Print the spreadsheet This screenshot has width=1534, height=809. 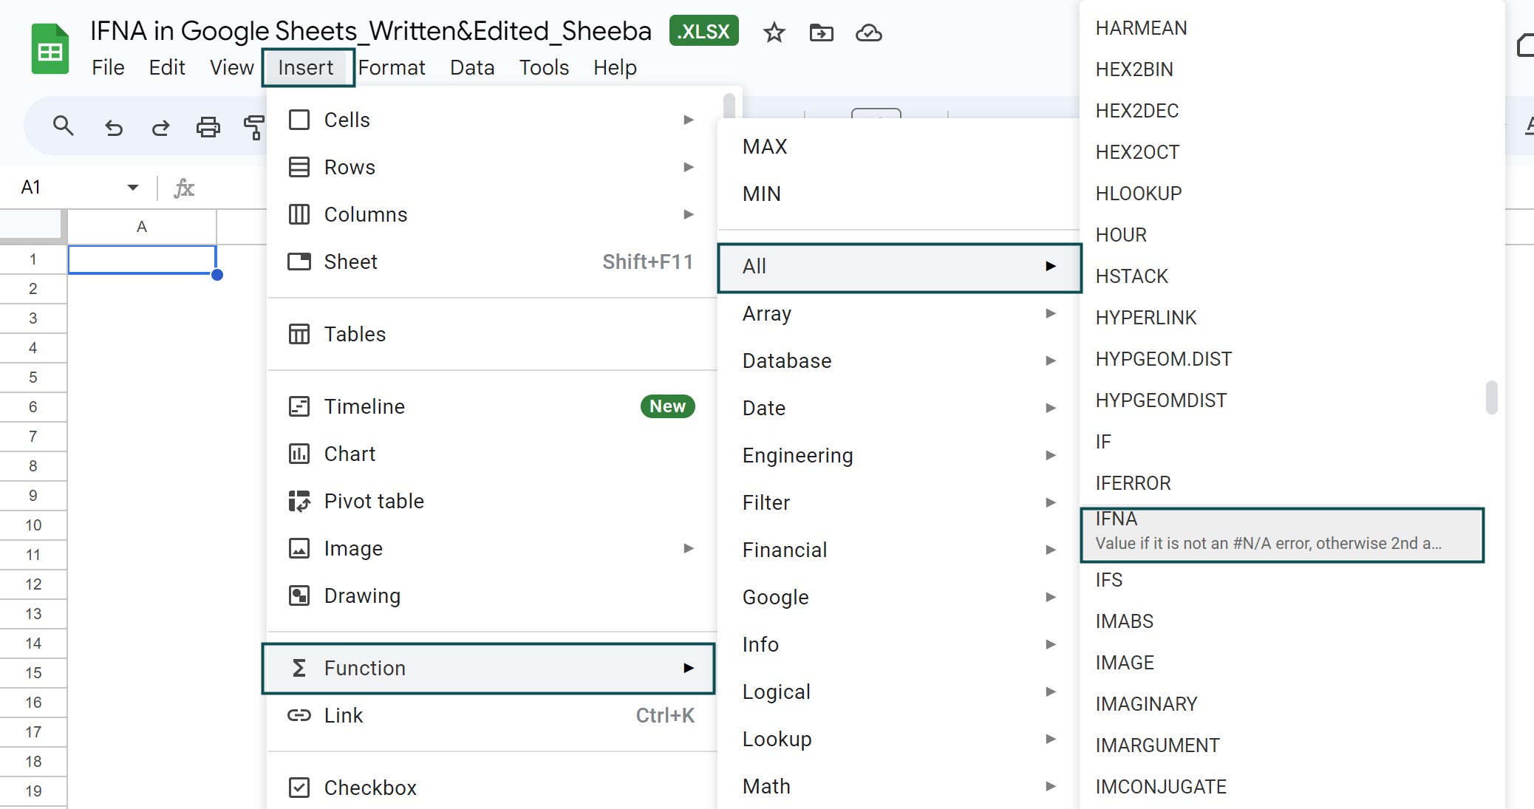(x=208, y=127)
